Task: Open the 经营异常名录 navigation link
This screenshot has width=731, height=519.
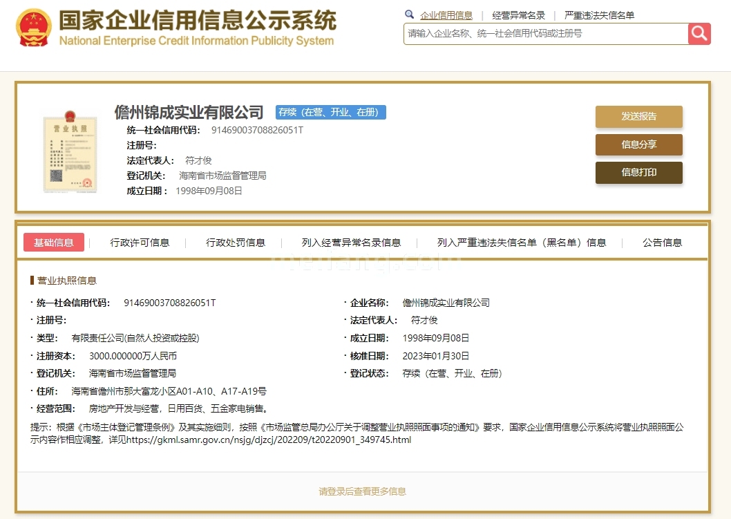Action: tap(518, 15)
